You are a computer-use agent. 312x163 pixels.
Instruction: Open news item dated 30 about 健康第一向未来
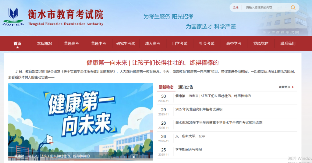tap(213, 96)
